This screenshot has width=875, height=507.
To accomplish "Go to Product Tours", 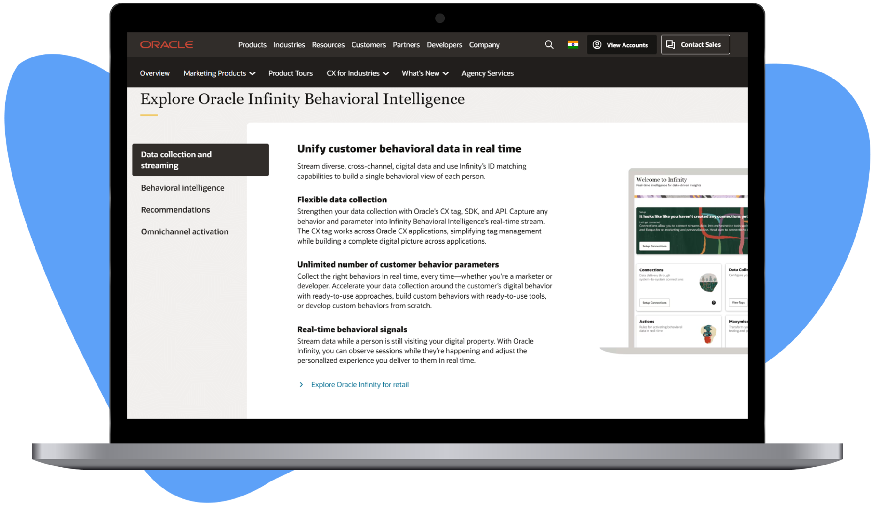I will tap(290, 73).
